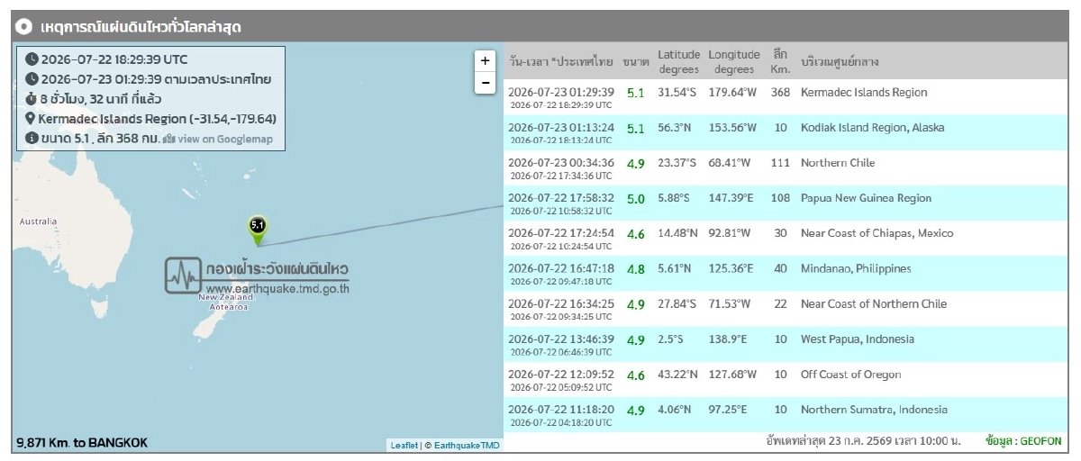Click the 5.0 magnitude value
This screenshot has width=1081, height=461.
(635, 199)
